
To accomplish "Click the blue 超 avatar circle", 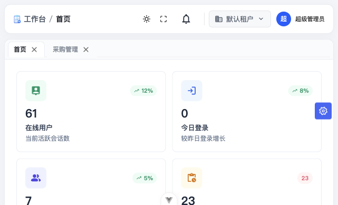I will [284, 19].
